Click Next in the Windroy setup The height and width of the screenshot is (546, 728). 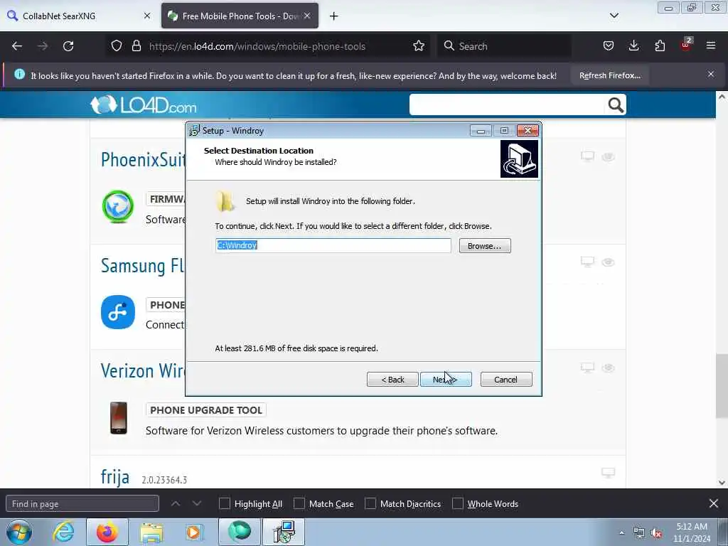pyautogui.click(x=446, y=380)
